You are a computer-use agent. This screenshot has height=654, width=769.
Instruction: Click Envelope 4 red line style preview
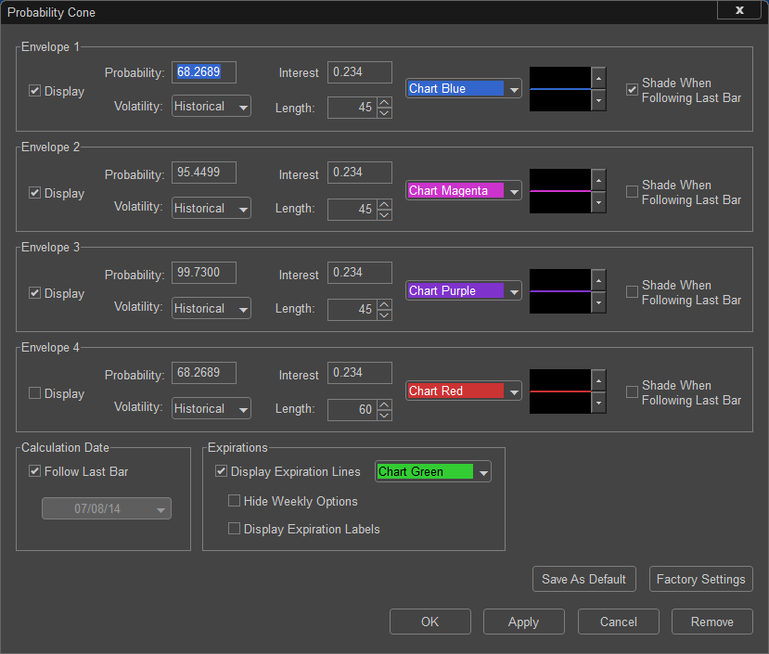tap(560, 391)
